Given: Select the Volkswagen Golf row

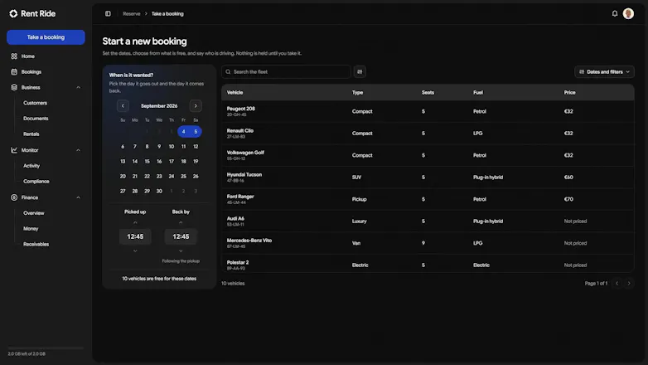Looking at the screenshot, I should click(x=428, y=155).
